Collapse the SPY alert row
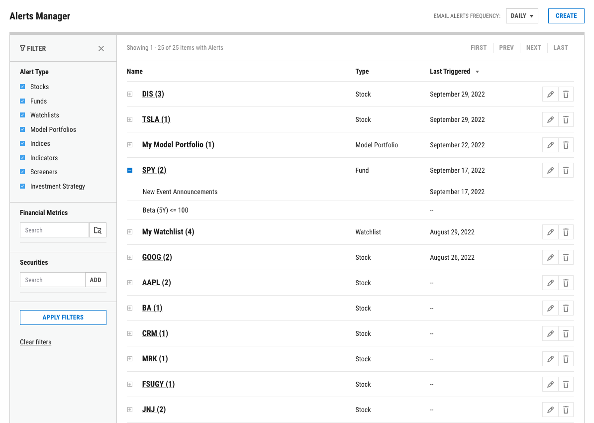 (x=130, y=171)
